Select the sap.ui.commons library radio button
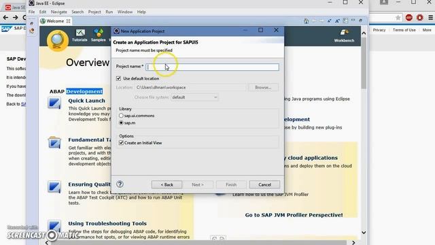Image resolution: width=435 pixels, height=245 pixels. (121, 116)
